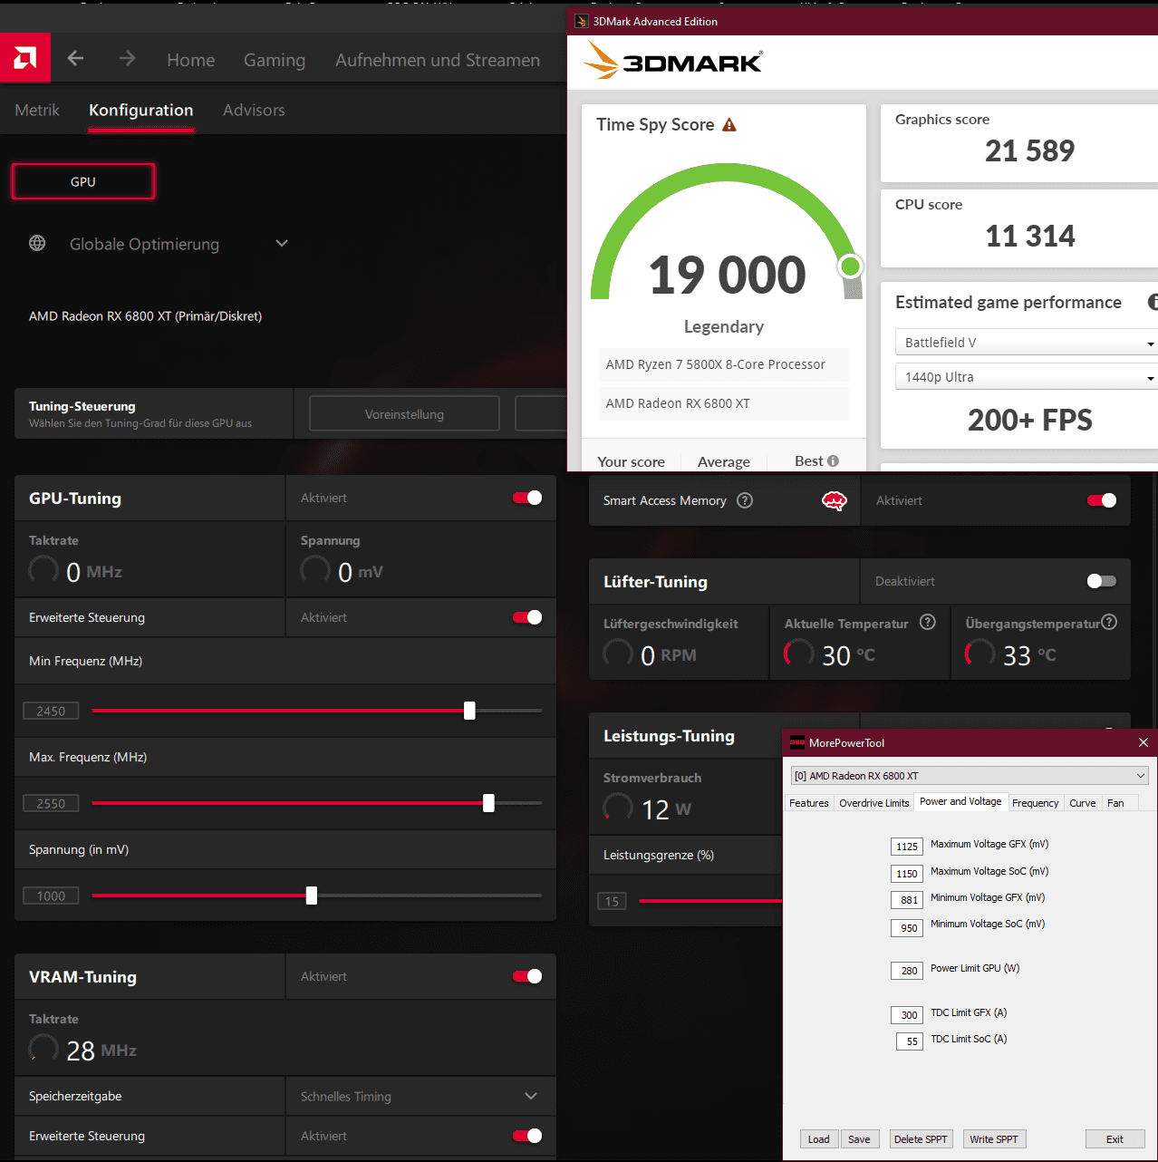Screen dimensions: 1158x1162
Task: Go forward with the right arrow
Action: [127, 58]
